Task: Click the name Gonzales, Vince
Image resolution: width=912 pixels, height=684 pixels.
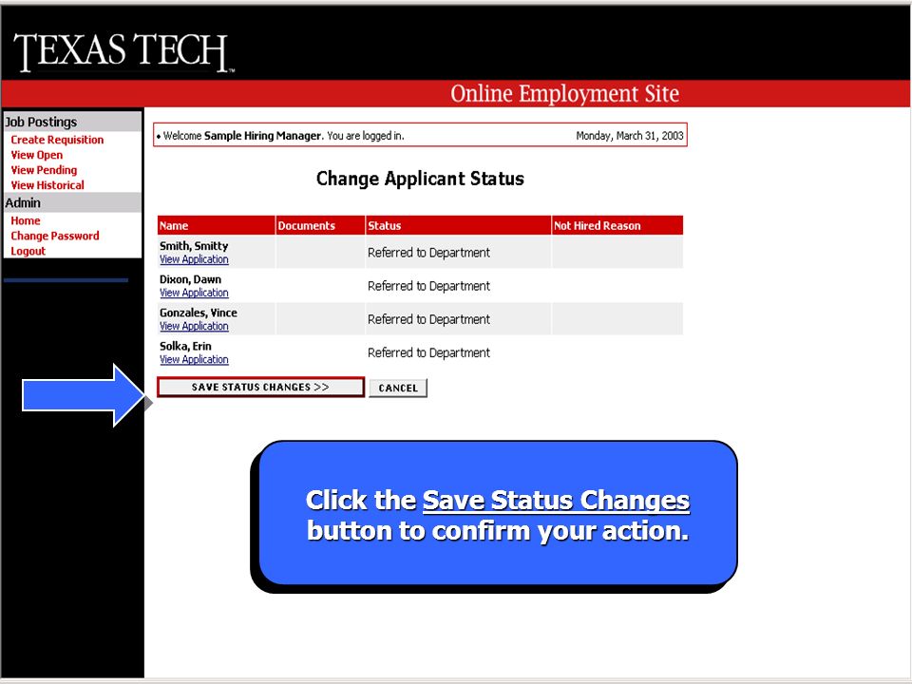Action: (199, 313)
